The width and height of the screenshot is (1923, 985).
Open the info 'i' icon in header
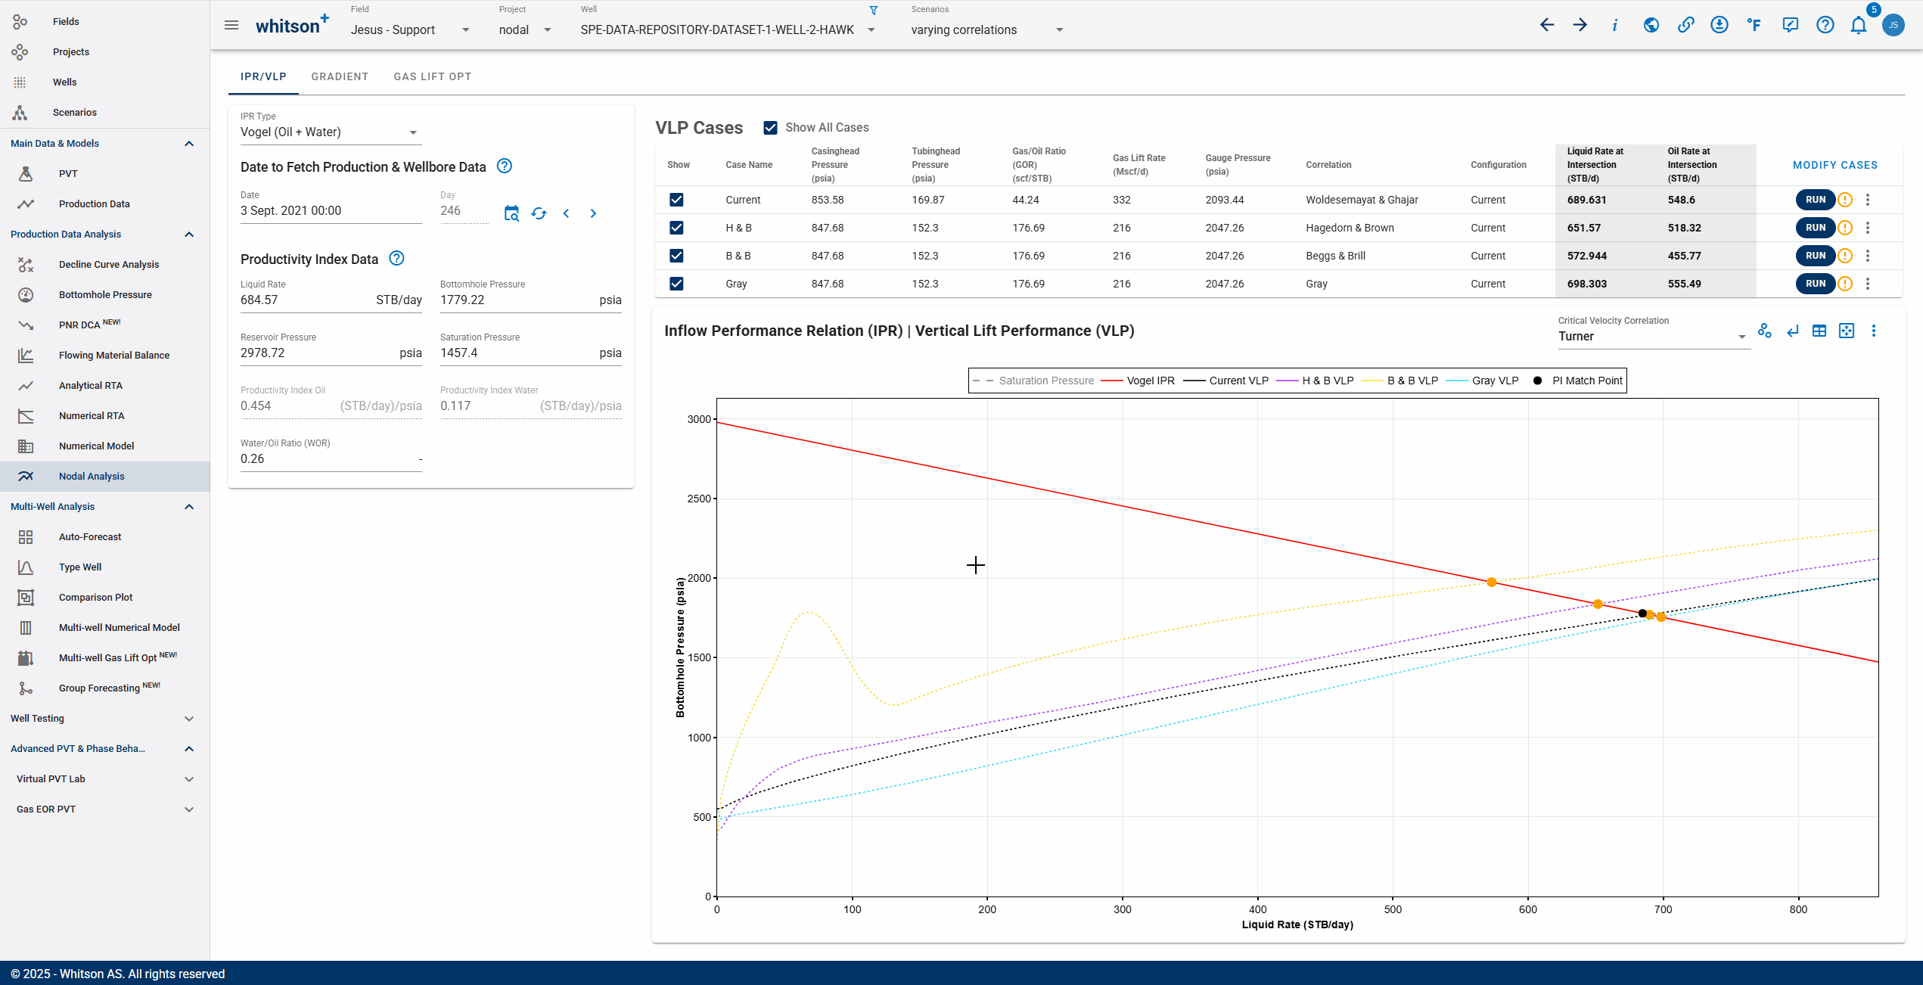tap(1615, 25)
